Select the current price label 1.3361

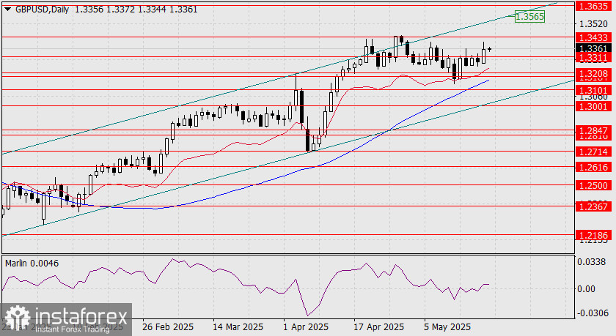[593, 48]
